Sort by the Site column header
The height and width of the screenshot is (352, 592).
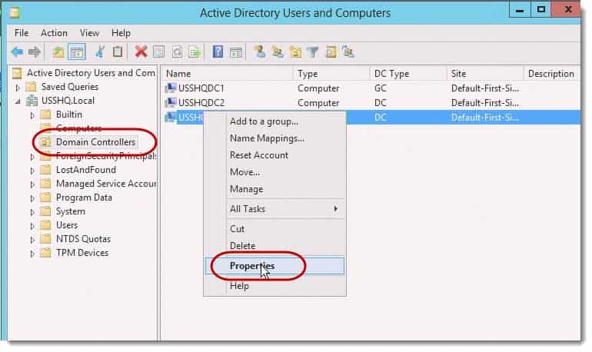[x=486, y=74]
